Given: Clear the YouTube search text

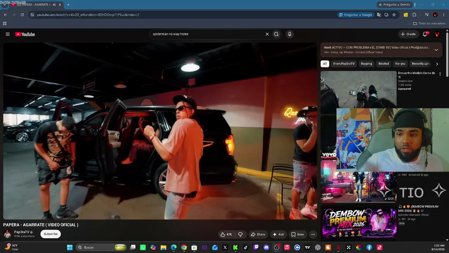Looking at the screenshot, I should pos(267,34).
